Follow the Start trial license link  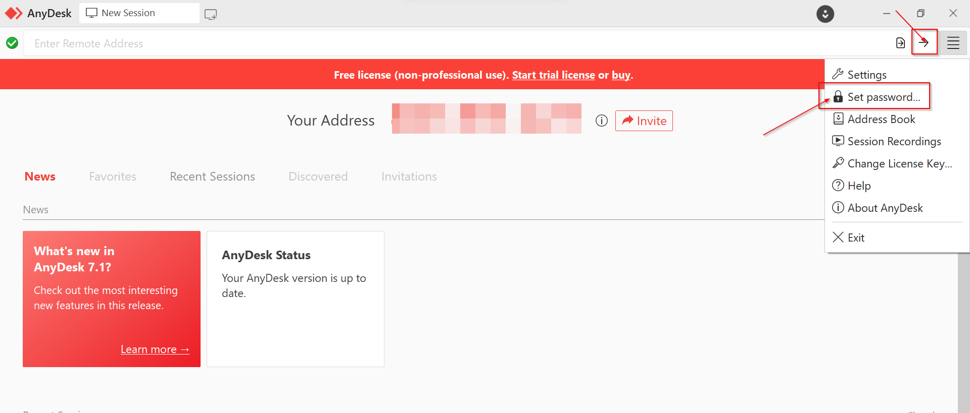tap(553, 75)
